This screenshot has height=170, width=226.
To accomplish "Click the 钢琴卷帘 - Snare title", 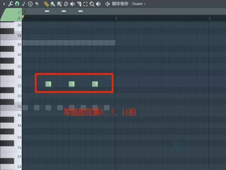I will [x=127, y=4].
